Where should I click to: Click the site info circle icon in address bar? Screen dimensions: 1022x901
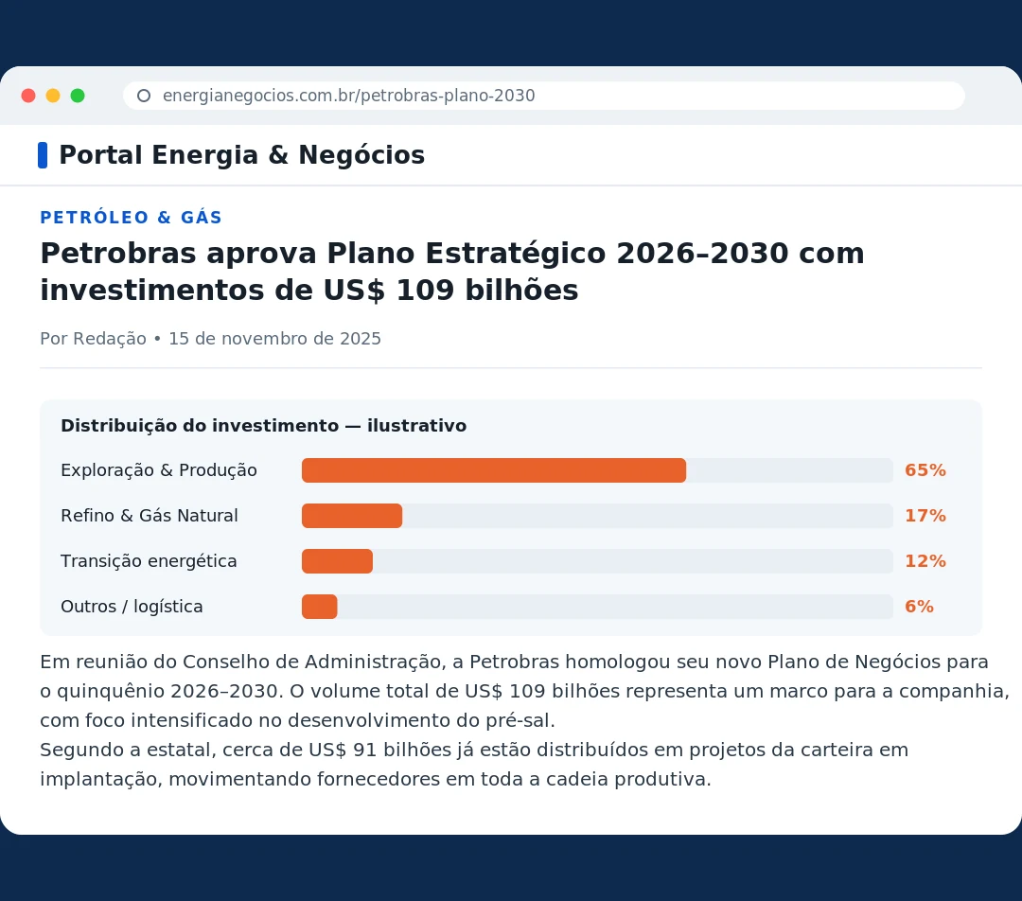tap(144, 96)
